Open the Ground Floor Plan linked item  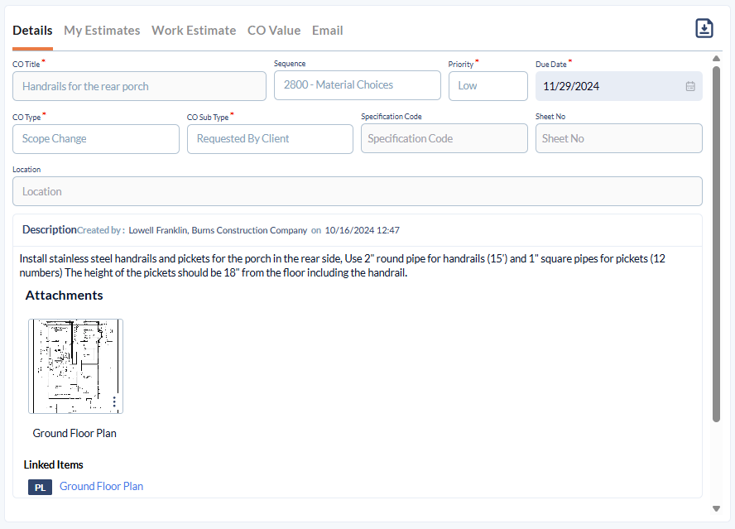(101, 486)
